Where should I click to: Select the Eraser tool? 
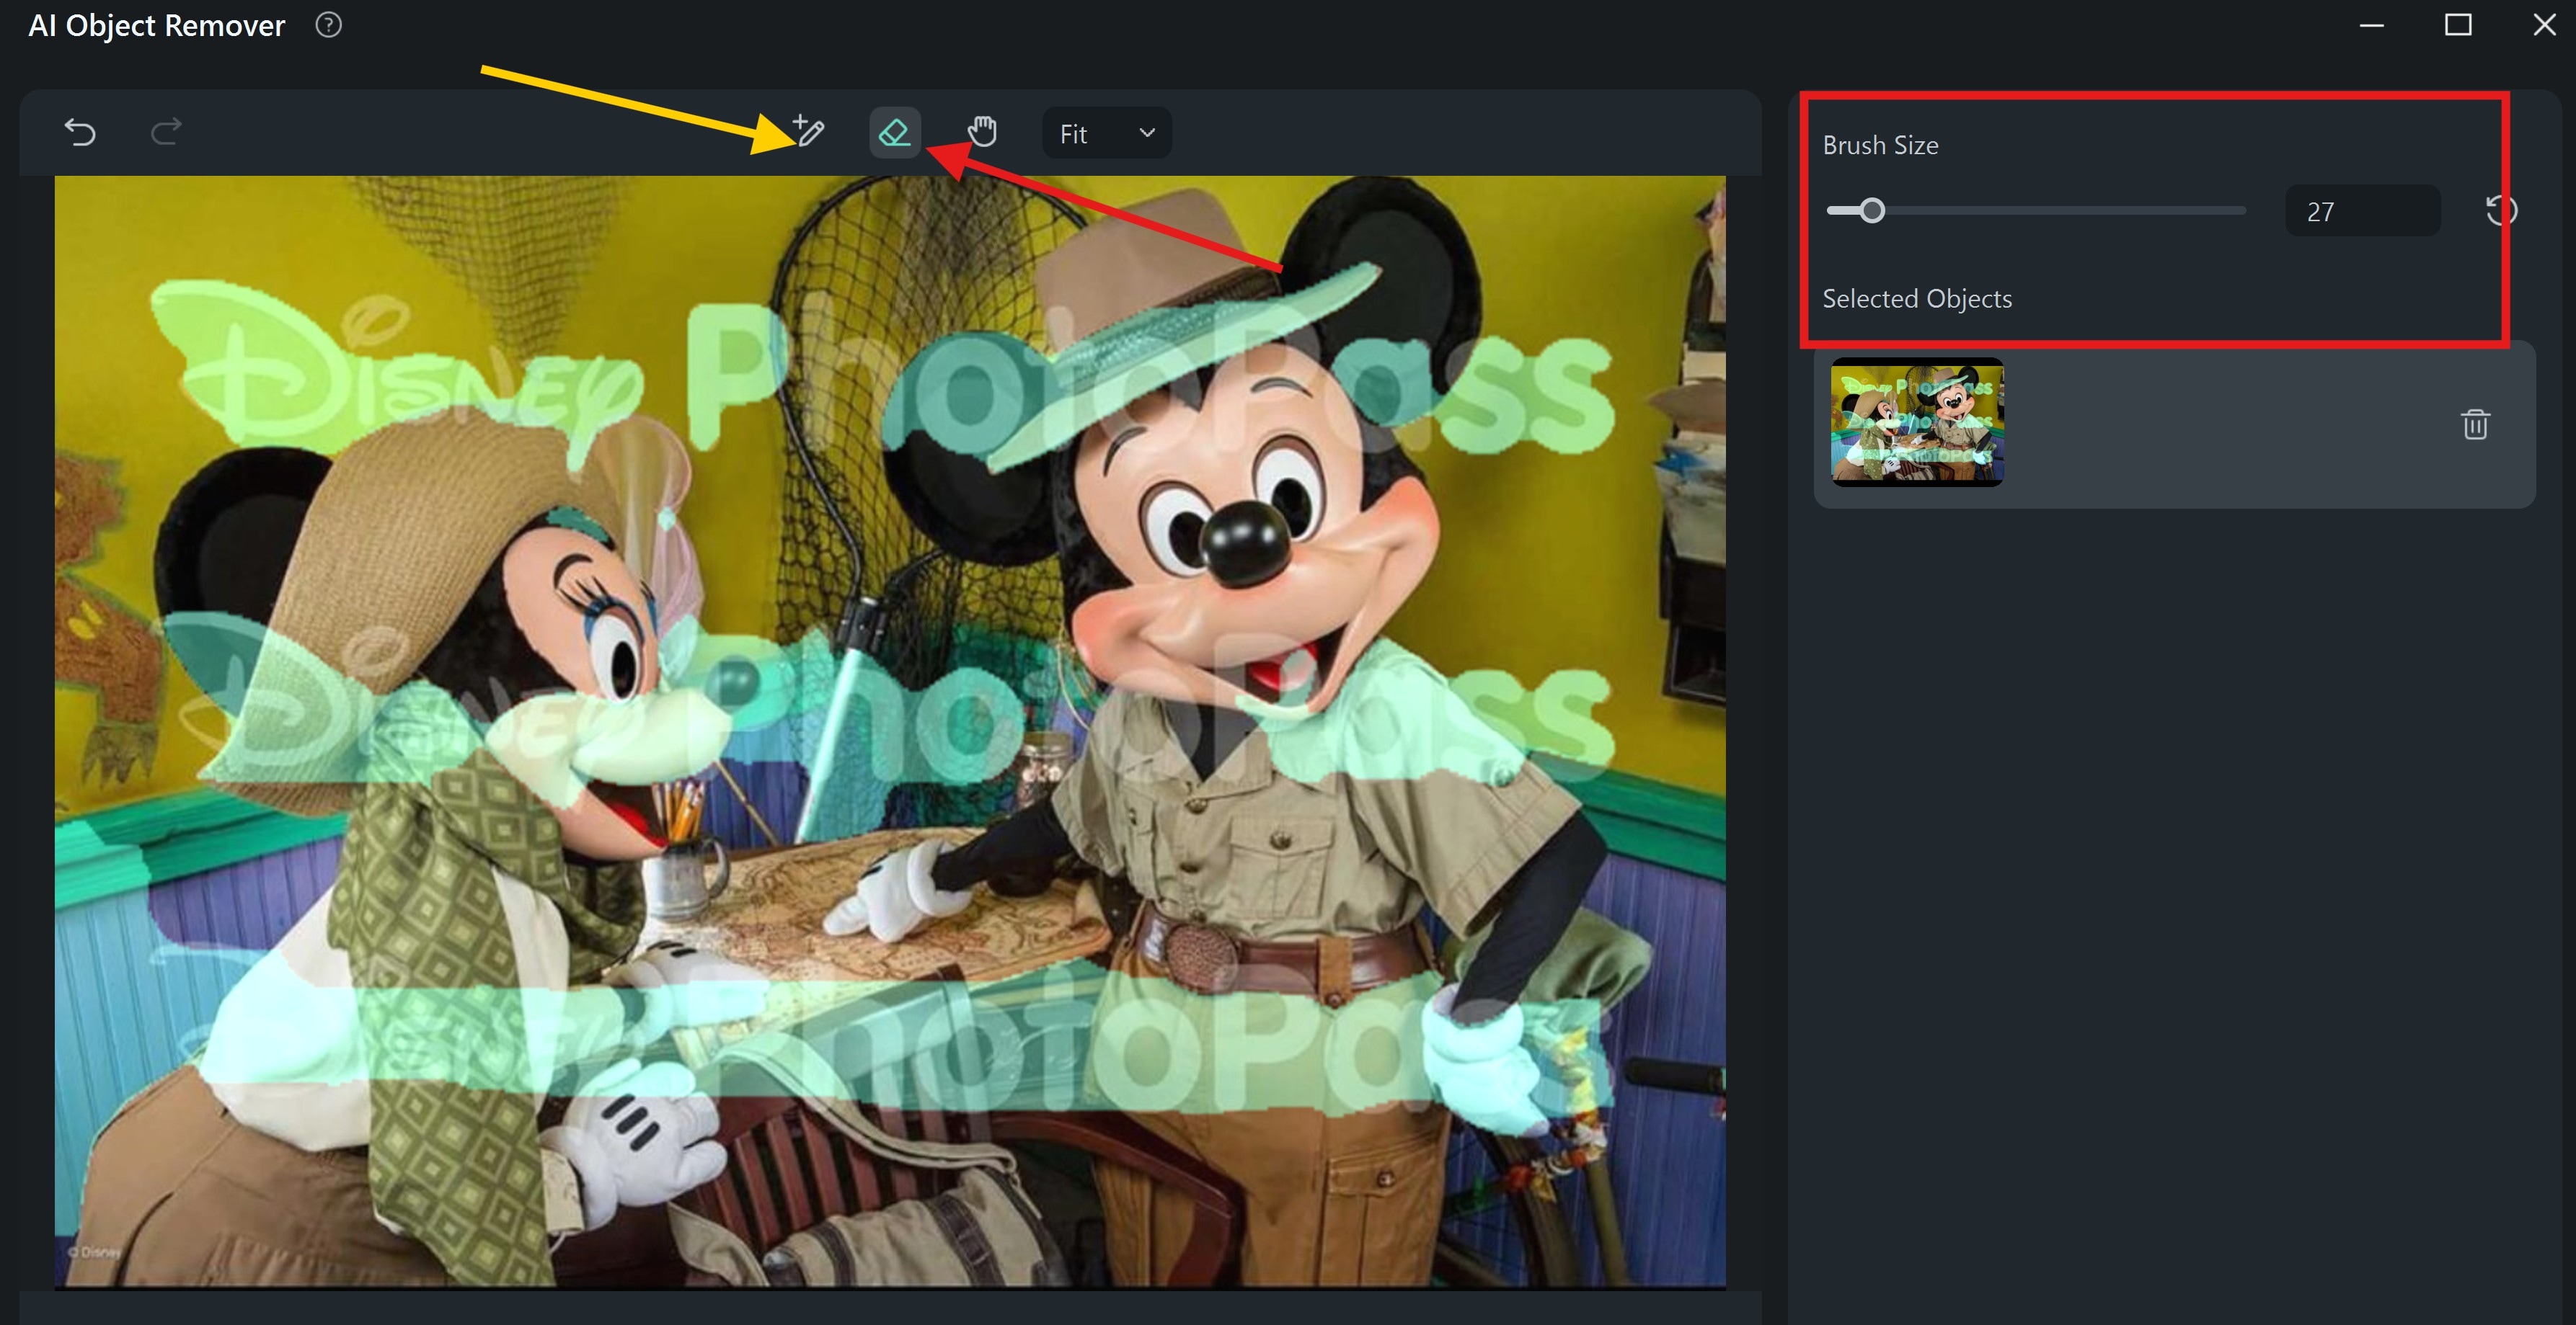click(x=894, y=132)
